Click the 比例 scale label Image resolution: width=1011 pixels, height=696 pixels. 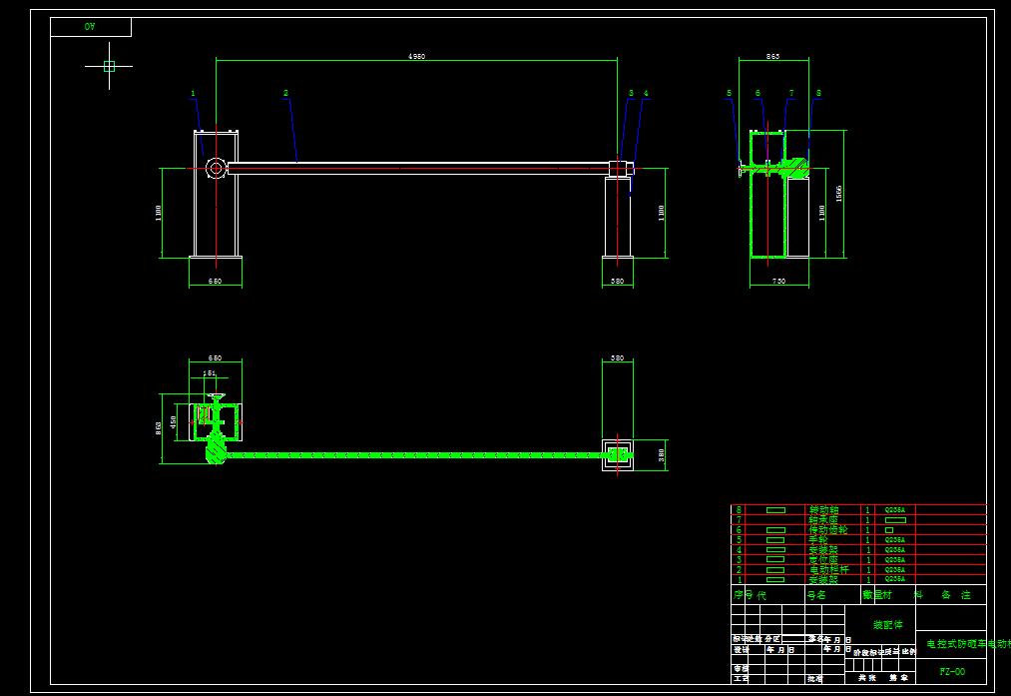pos(908,652)
